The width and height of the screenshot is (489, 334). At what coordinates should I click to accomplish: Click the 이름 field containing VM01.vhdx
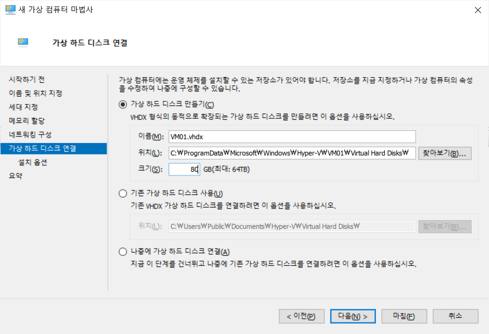tap(292, 137)
